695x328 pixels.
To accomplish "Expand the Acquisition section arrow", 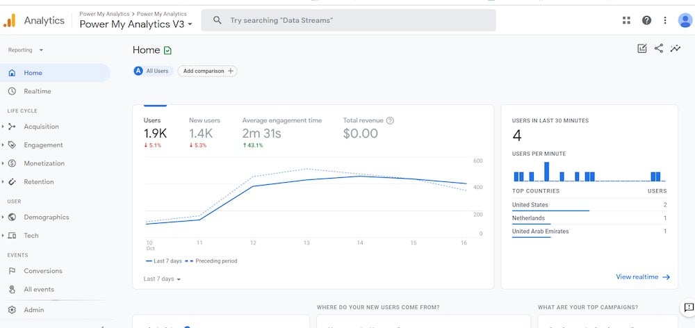I will [3, 126].
